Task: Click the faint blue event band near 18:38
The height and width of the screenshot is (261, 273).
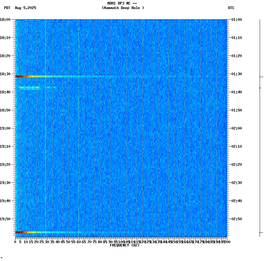Action: tap(30, 88)
